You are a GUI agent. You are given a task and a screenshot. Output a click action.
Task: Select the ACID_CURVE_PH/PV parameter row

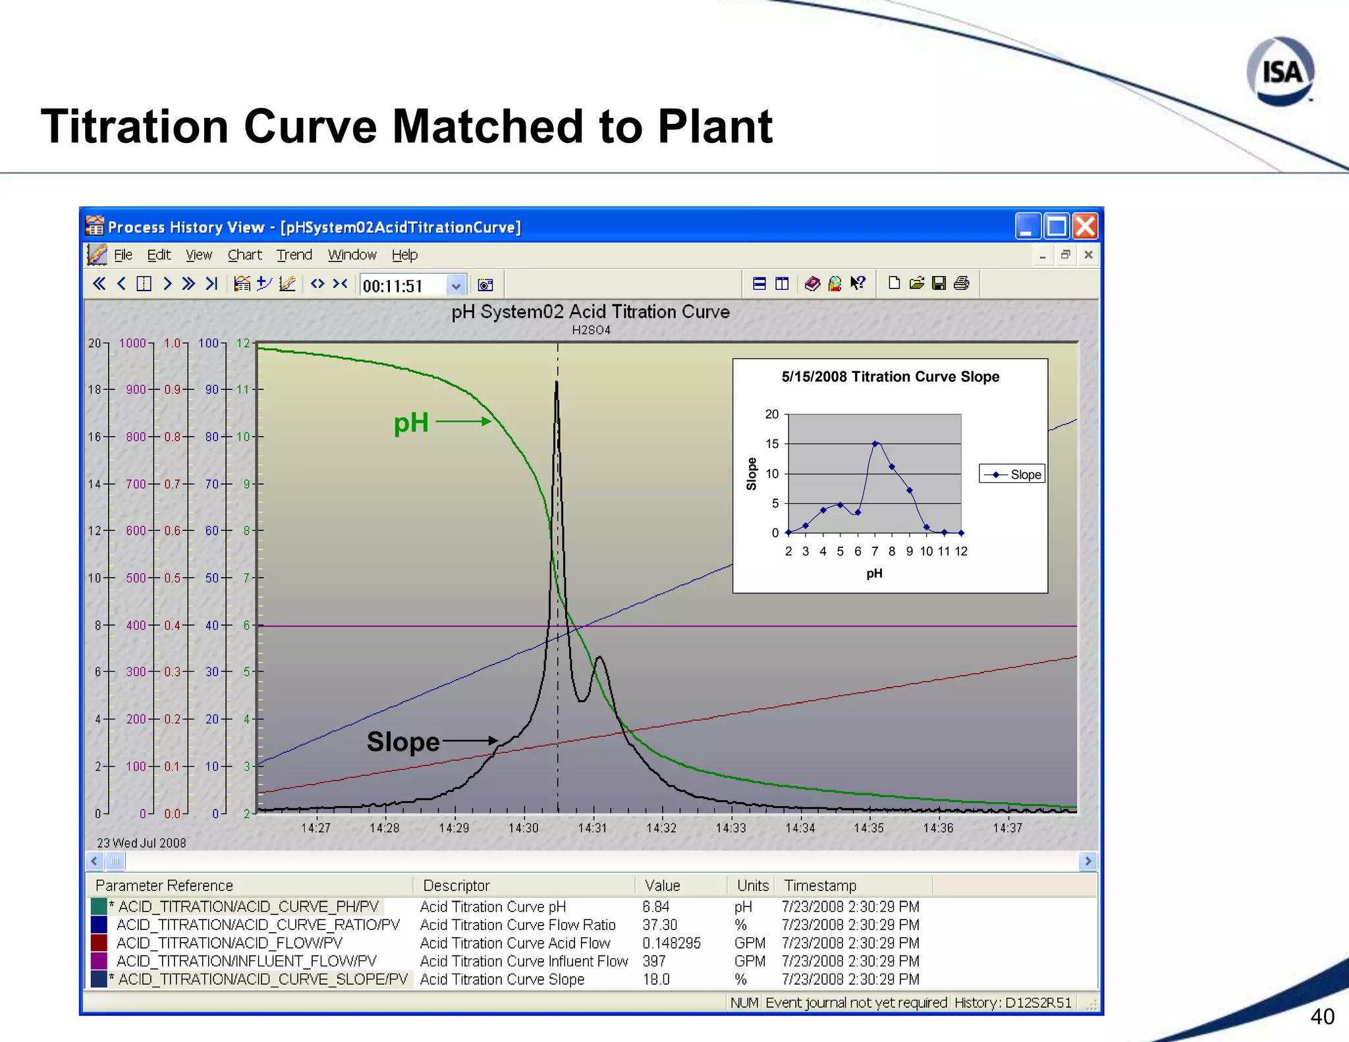[248, 907]
